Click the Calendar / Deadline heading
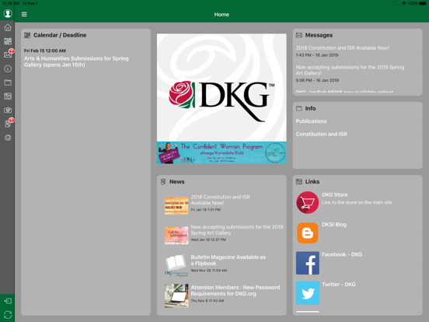 pos(60,35)
